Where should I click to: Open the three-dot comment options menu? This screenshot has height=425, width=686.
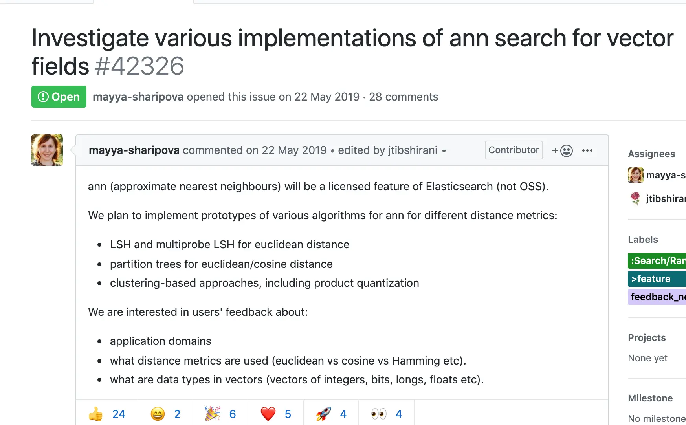pyautogui.click(x=587, y=150)
